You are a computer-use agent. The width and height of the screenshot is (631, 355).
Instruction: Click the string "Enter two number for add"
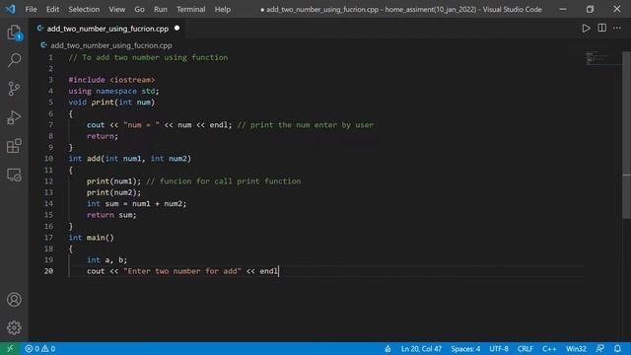[182, 271]
